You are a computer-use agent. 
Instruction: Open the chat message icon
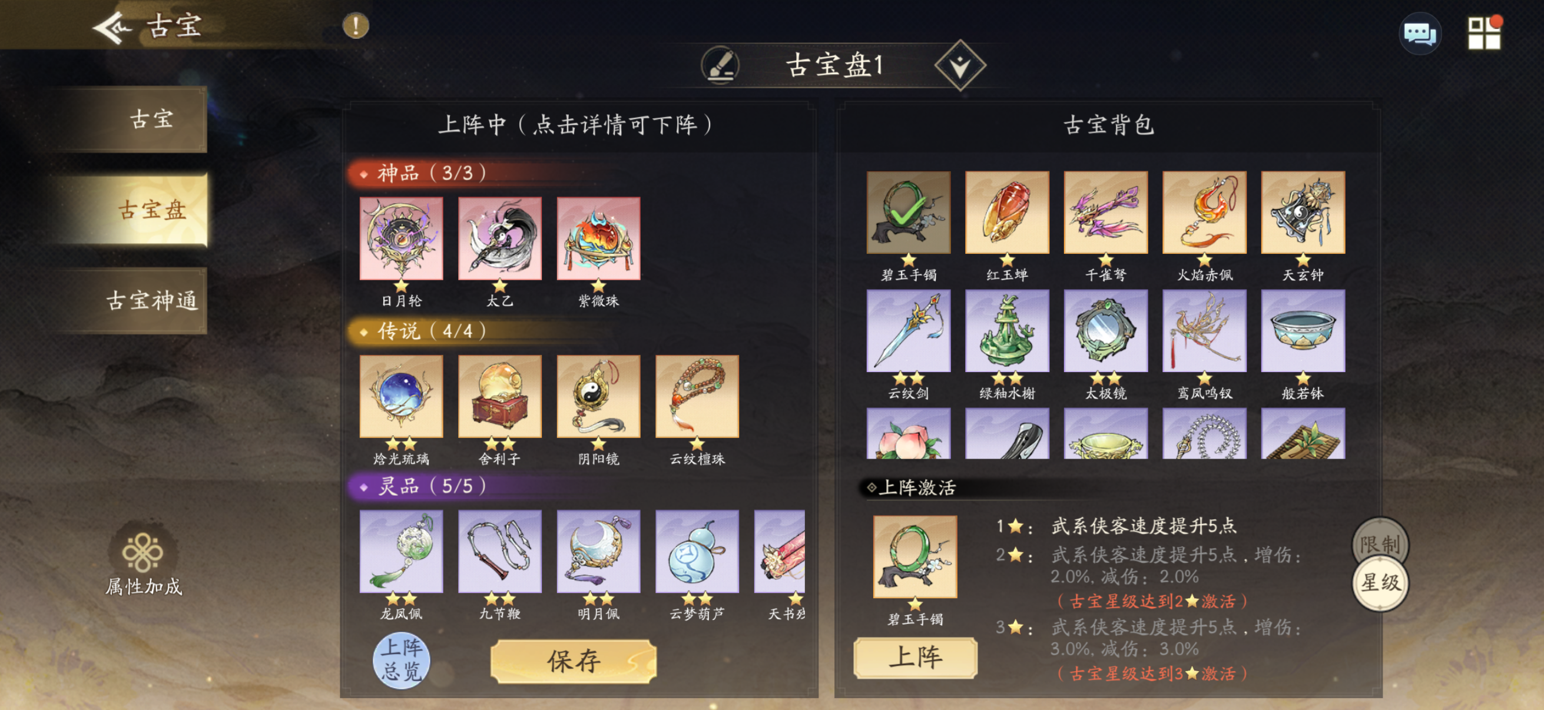(x=1420, y=34)
